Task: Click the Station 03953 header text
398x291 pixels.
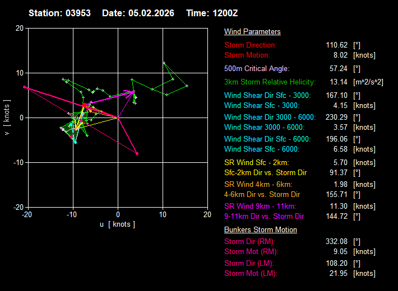Action: click(60, 12)
